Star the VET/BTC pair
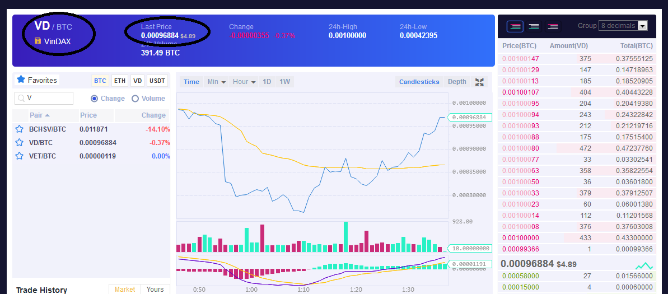The height and width of the screenshot is (294, 668). tap(19, 156)
